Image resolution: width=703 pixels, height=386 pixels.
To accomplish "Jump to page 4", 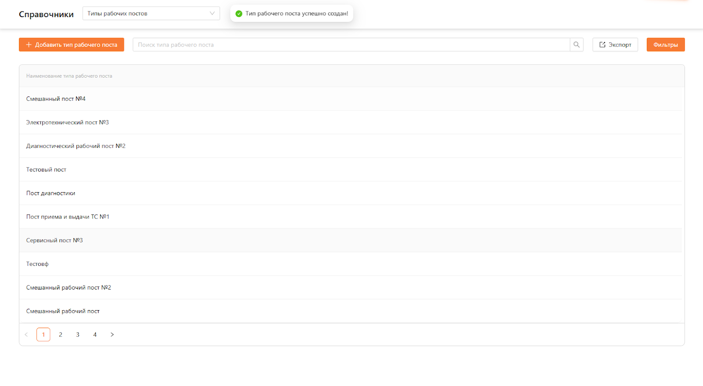I will 95,335.
